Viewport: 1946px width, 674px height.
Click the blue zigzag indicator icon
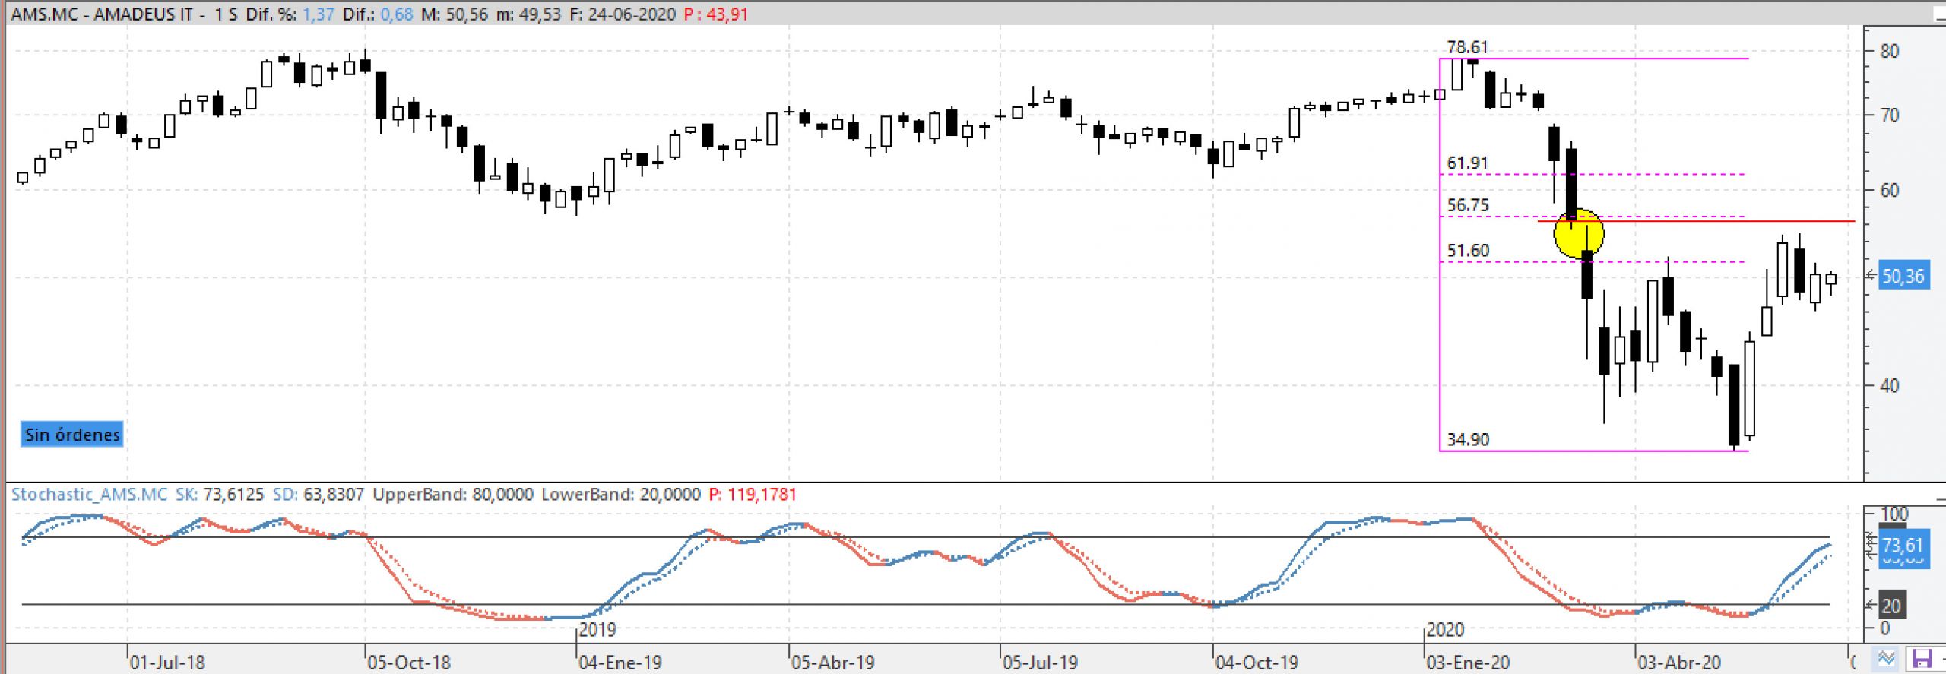(x=1887, y=658)
